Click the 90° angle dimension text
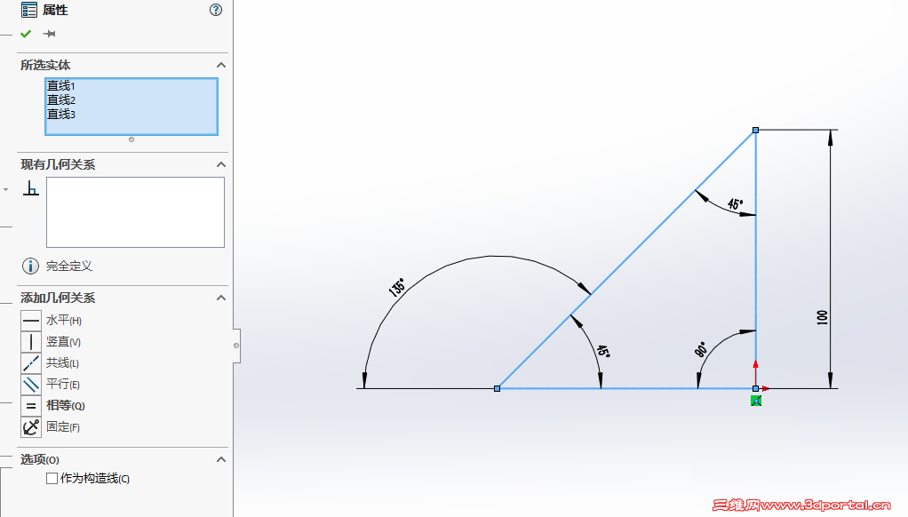 pos(701,350)
